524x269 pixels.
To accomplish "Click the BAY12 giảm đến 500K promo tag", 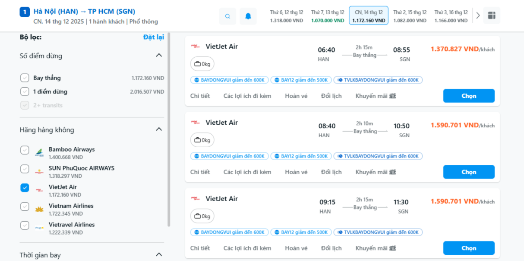I will (301, 80).
